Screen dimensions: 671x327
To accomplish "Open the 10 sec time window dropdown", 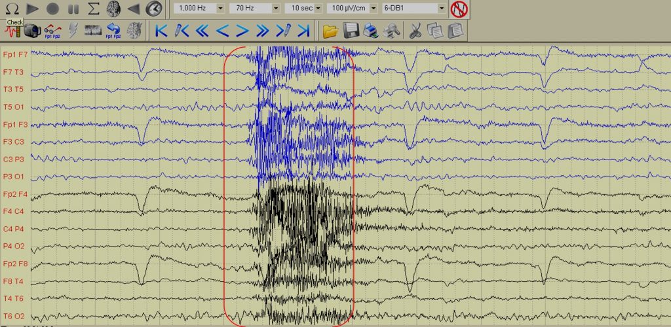I will click(x=318, y=9).
